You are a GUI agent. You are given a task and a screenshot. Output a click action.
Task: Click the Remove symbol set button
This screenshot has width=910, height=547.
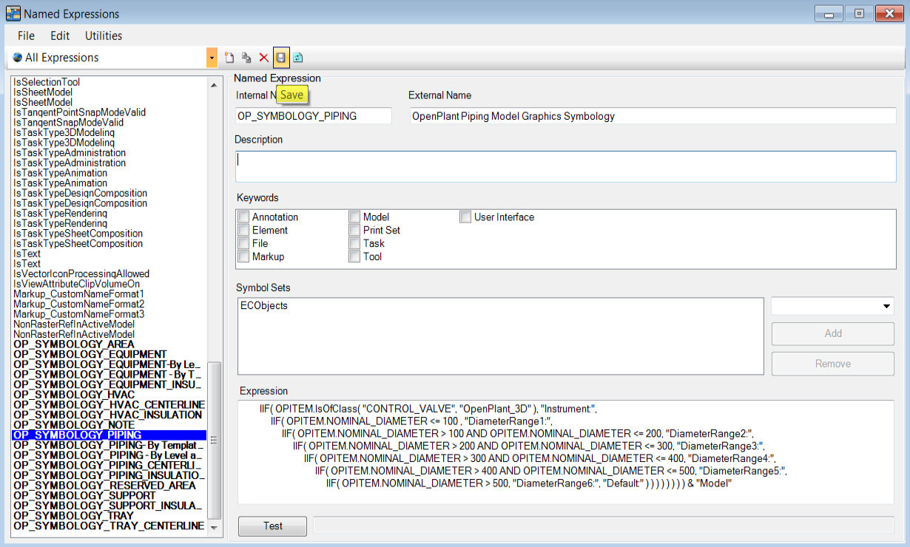click(833, 364)
